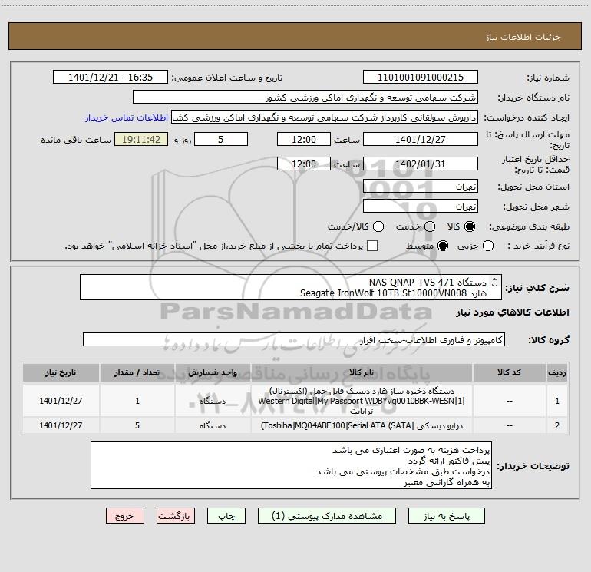Click the remaining days field showing 5

point(221,139)
